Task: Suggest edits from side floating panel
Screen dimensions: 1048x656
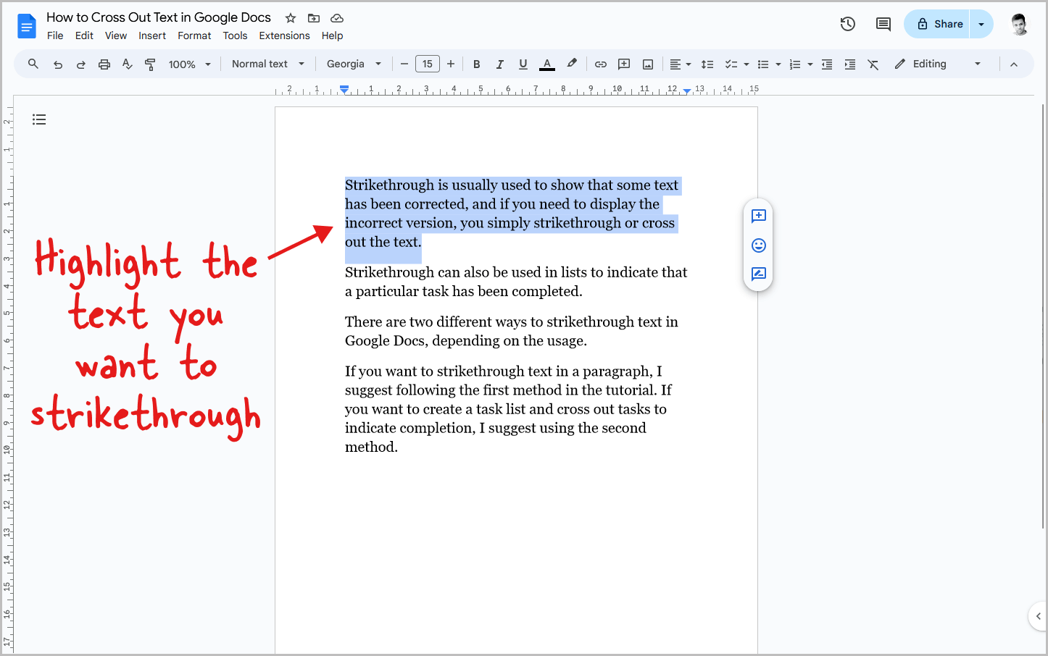Action: [759, 274]
